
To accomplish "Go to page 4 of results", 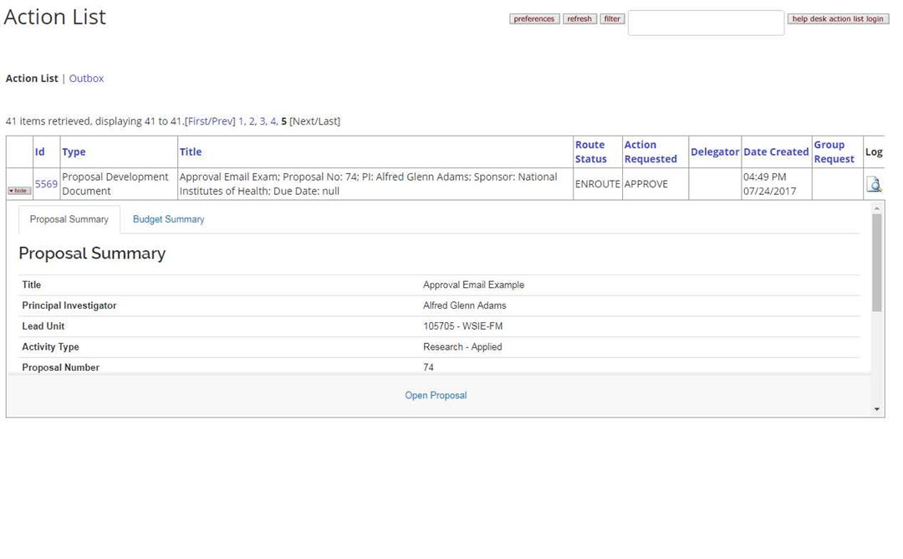I will [273, 121].
